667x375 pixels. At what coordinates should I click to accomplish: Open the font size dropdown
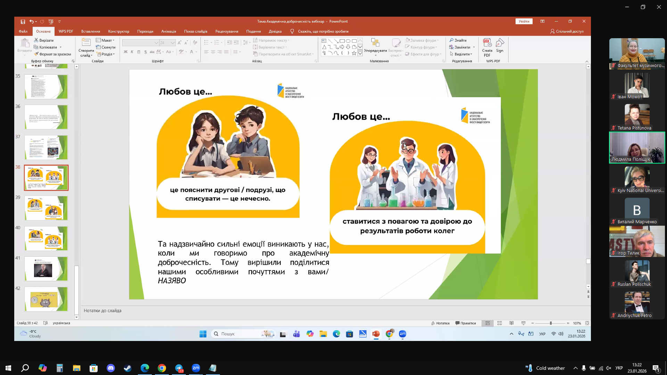(x=172, y=43)
